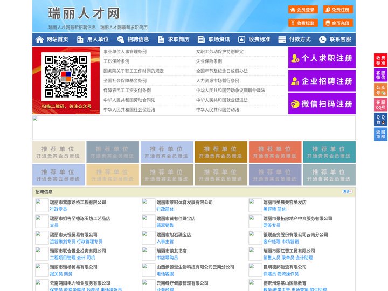Click 行政前台 job under 瑞丽市莱冠体育发展有限公司

(165, 209)
